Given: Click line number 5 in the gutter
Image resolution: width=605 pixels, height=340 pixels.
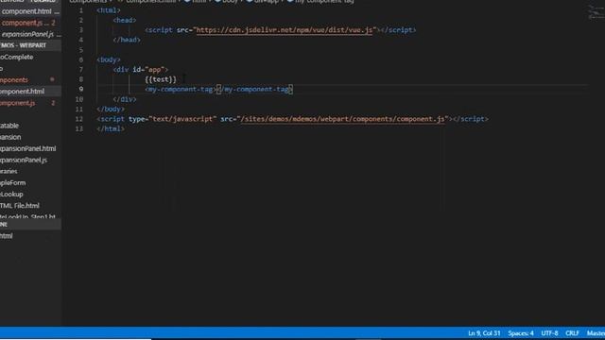Looking at the screenshot, I should (80, 50).
